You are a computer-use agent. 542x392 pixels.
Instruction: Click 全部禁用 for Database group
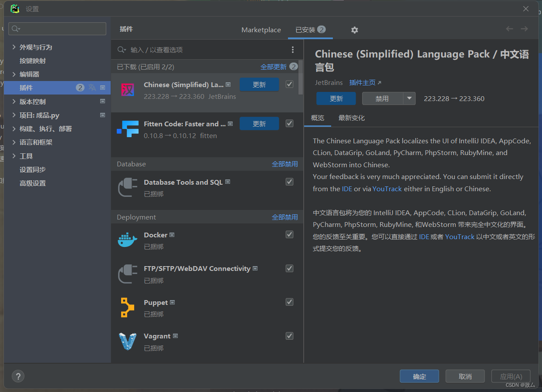tap(285, 164)
